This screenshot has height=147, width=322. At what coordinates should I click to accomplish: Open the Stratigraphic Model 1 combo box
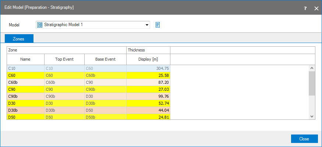pos(92,25)
